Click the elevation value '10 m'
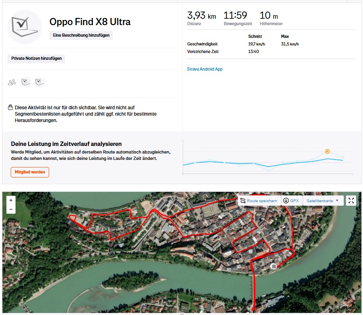Image resolution: width=363 pixels, height=315 pixels. (x=268, y=16)
